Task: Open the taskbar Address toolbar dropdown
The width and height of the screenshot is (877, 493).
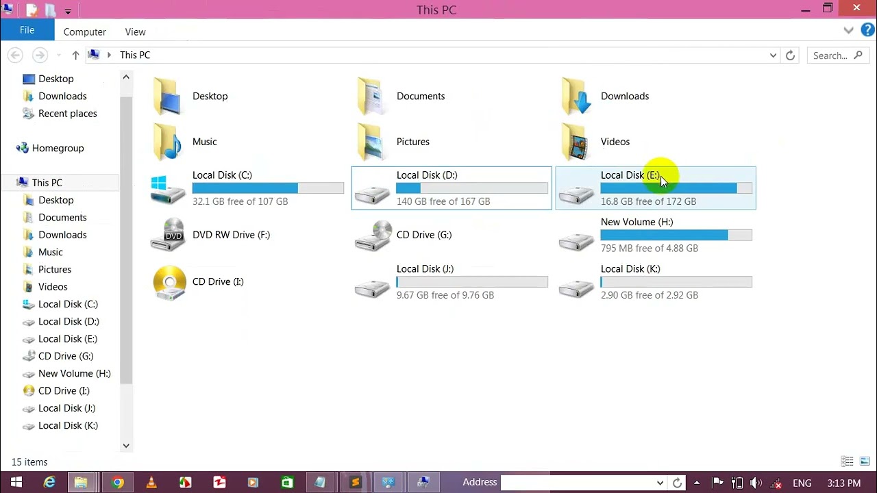Action: (x=660, y=483)
